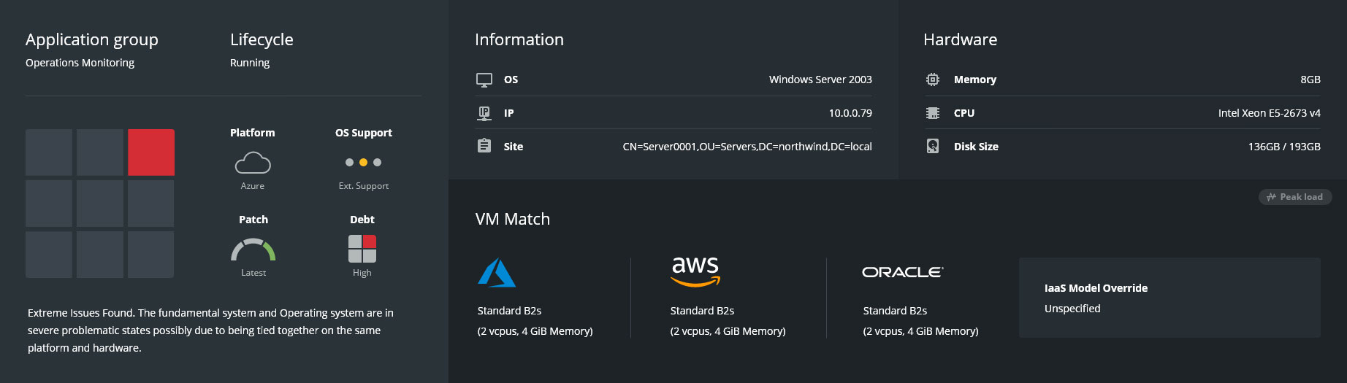Select the Oracle VM match logo
The image size is (1347, 383).
coord(902,272)
